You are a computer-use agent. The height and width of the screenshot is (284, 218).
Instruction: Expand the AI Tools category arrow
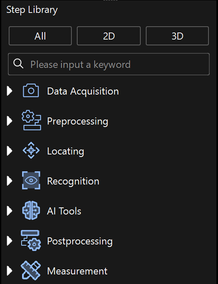pos(10,211)
